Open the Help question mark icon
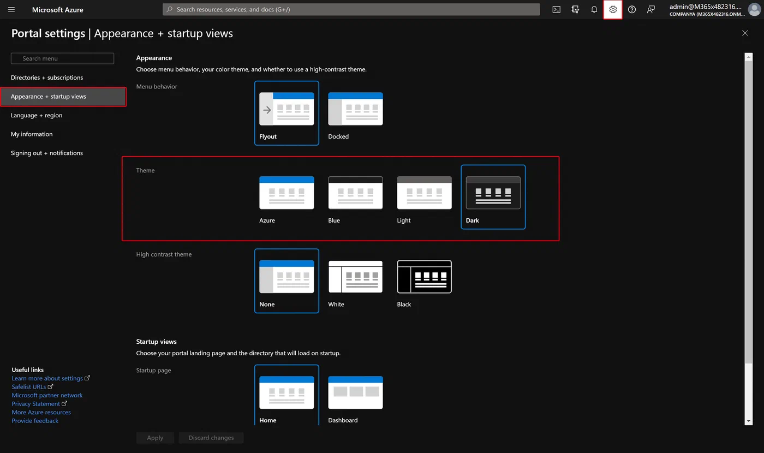 (632, 9)
